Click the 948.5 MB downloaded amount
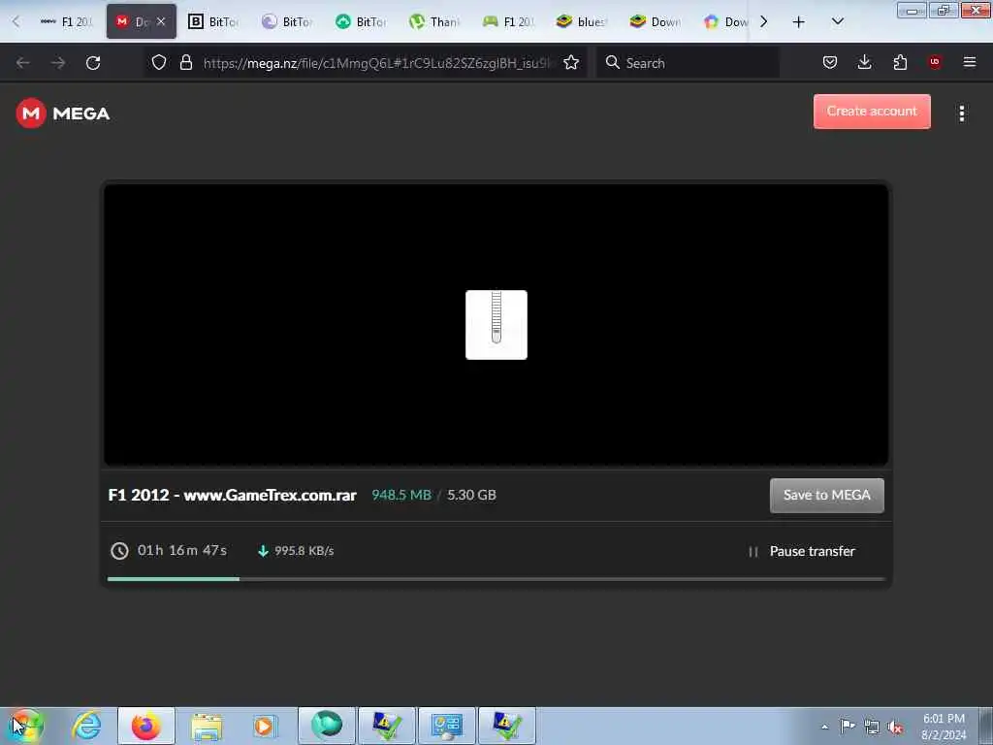 pyautogui.click(x=401, y=495)
